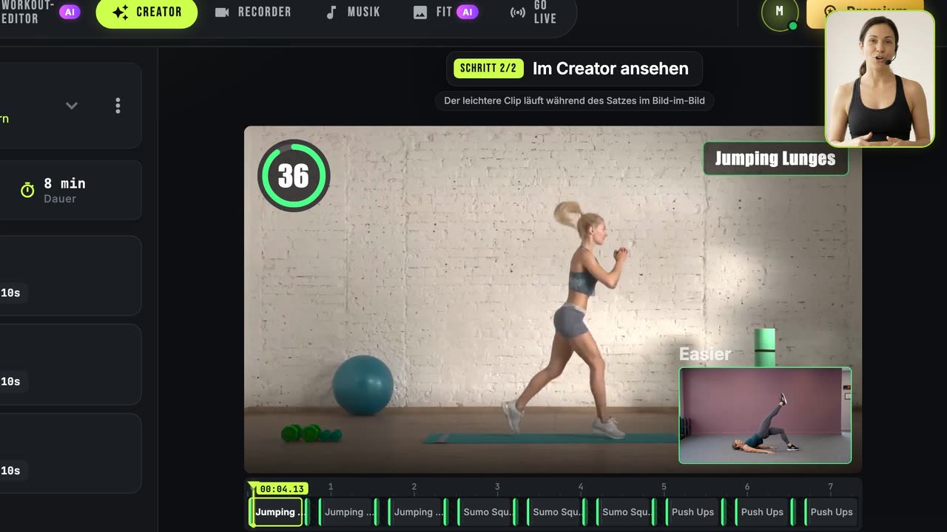The width and height of the screenshot is (947, 532).
Task: Go to the Fit AI tab
Action: pyautogui.click(x=445, y=13)
